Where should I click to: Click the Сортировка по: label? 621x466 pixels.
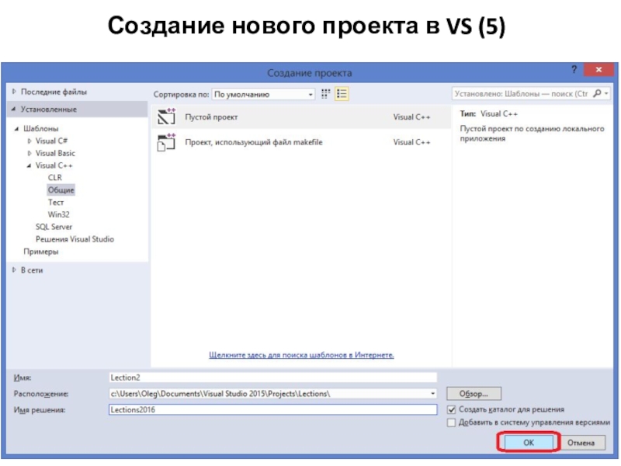click(181, 94)
